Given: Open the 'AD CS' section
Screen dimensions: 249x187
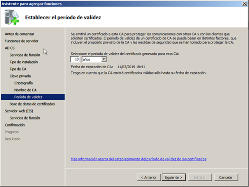Looking at the screenshot, I should (9, 48).
